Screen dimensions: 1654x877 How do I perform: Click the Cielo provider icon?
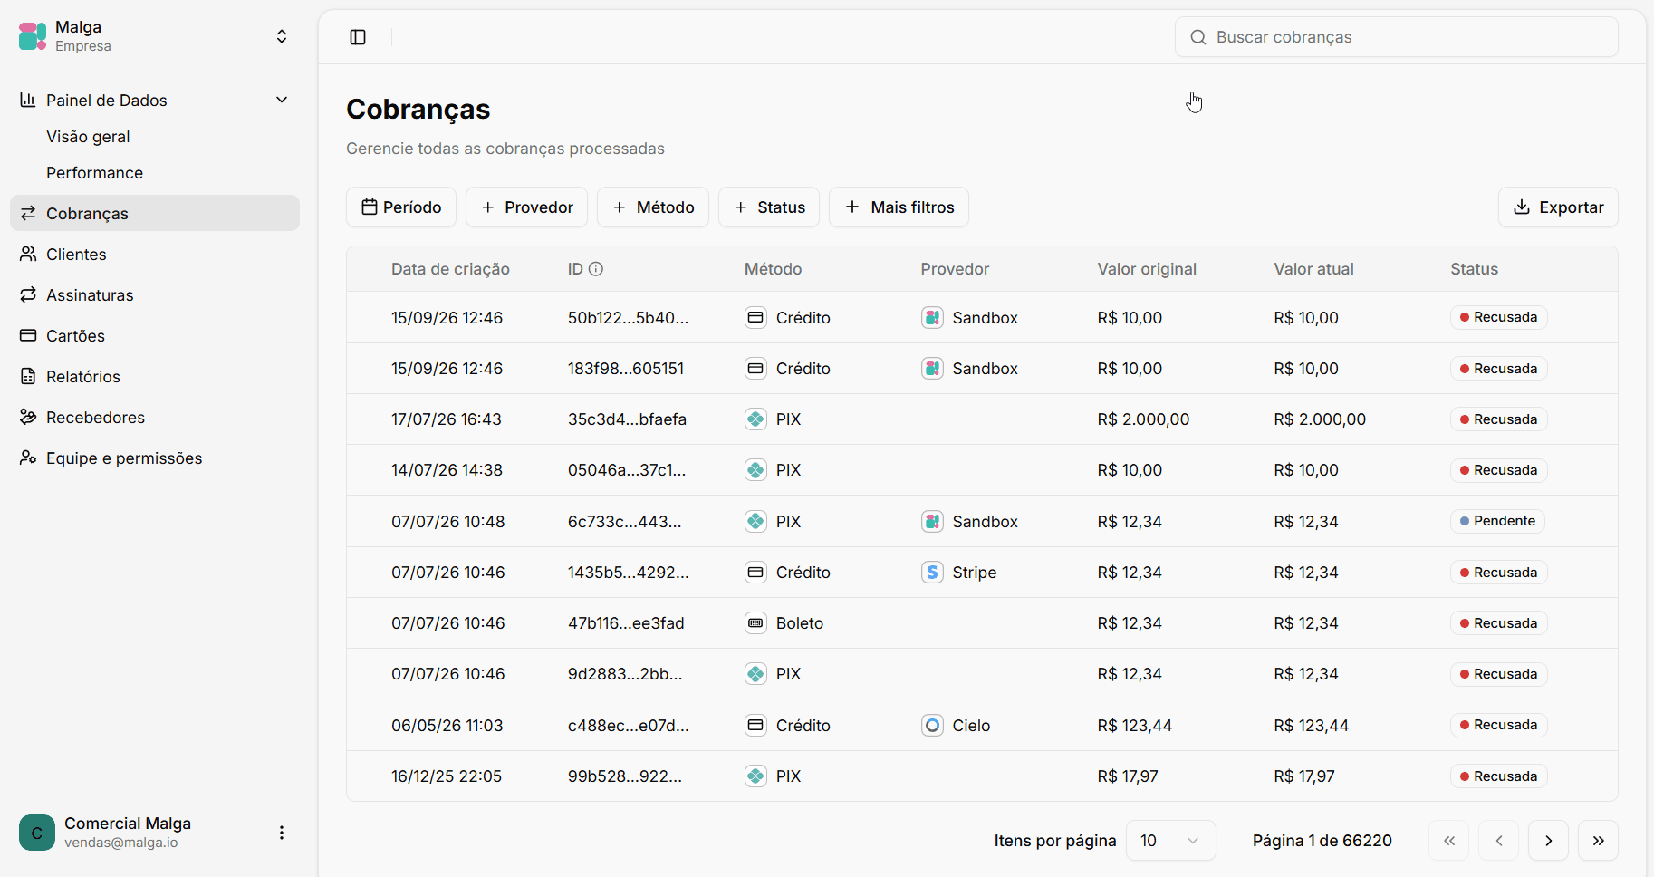(x=932, y=726)
